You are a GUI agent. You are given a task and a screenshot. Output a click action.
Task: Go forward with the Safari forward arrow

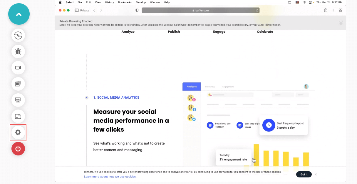101,10
